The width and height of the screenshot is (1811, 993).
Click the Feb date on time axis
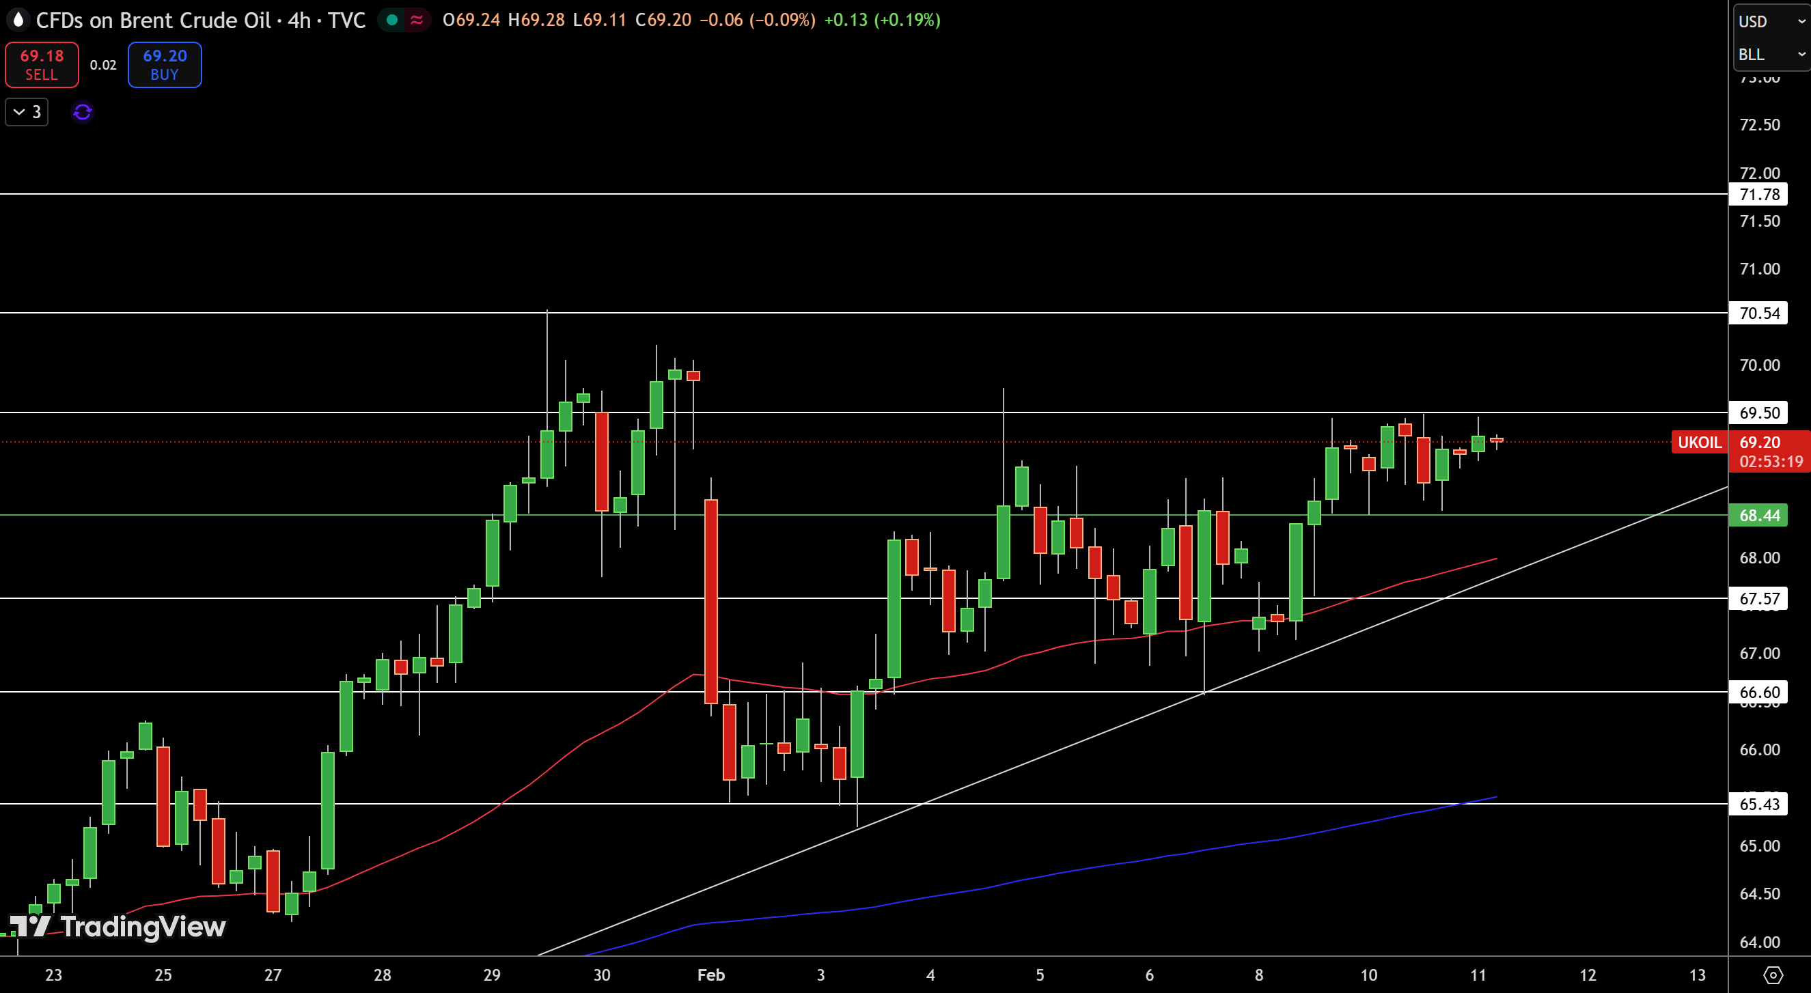click(710, 975)
